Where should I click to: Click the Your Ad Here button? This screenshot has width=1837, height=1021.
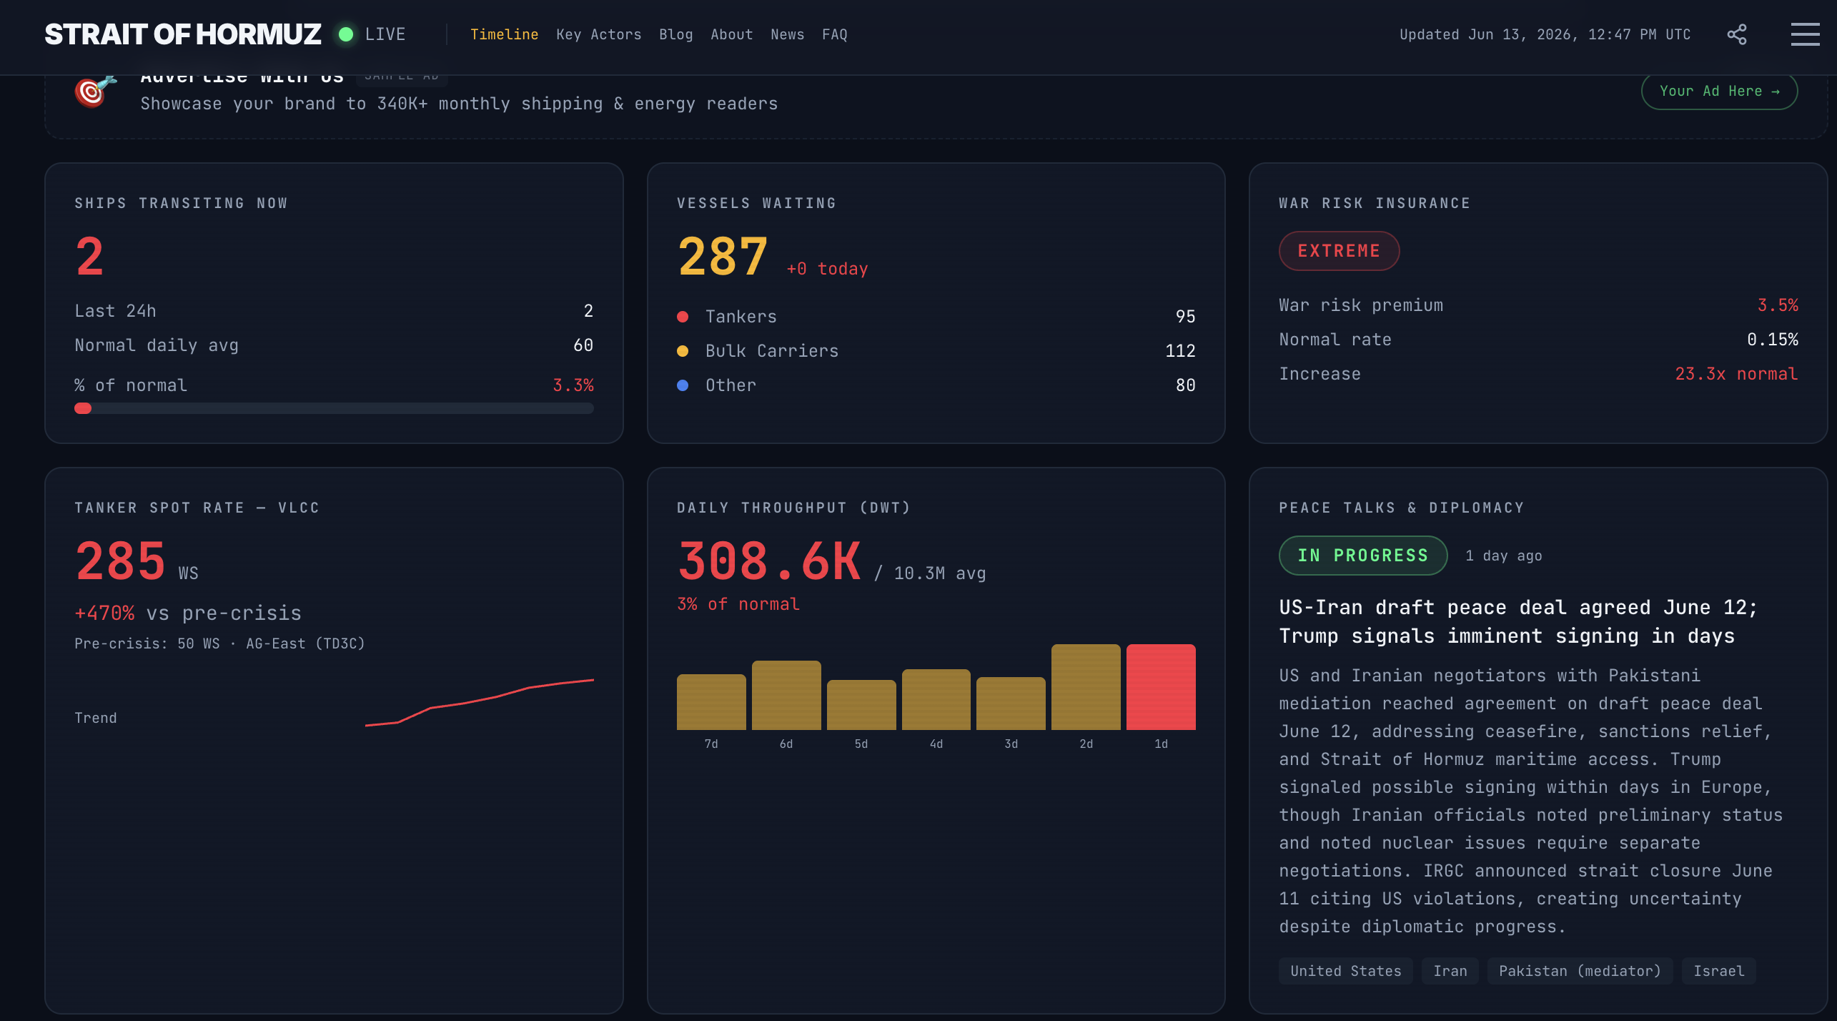1719,92
